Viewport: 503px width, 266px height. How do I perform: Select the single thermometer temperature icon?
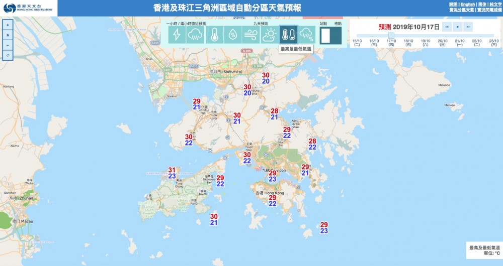coord(214,35)
